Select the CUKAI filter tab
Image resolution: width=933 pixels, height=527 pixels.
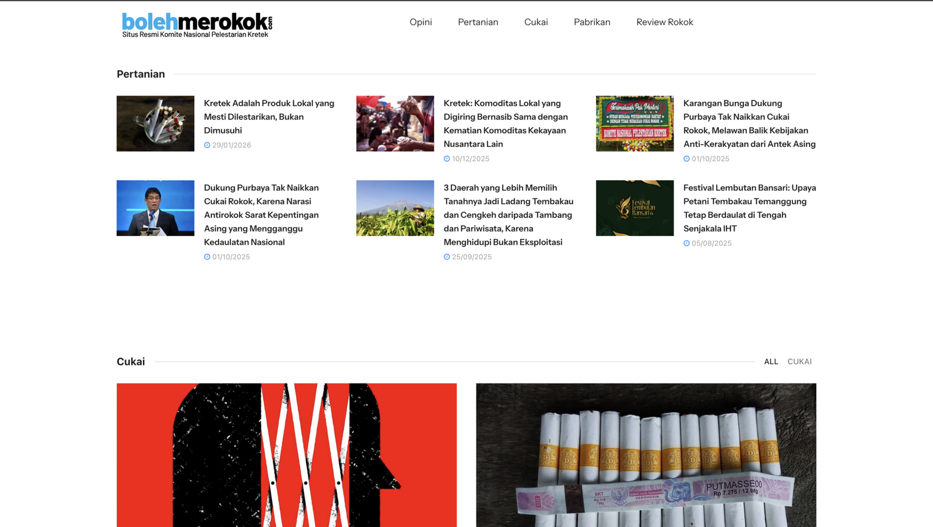point(799,361)
